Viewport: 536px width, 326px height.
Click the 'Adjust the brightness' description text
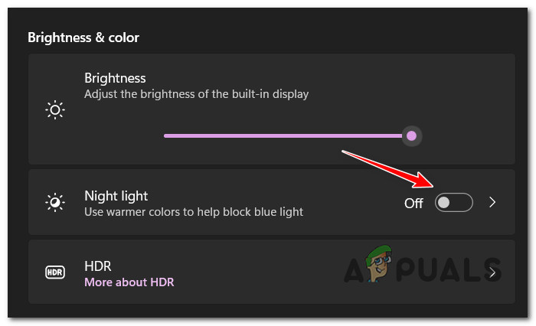(x=196, y=94)
